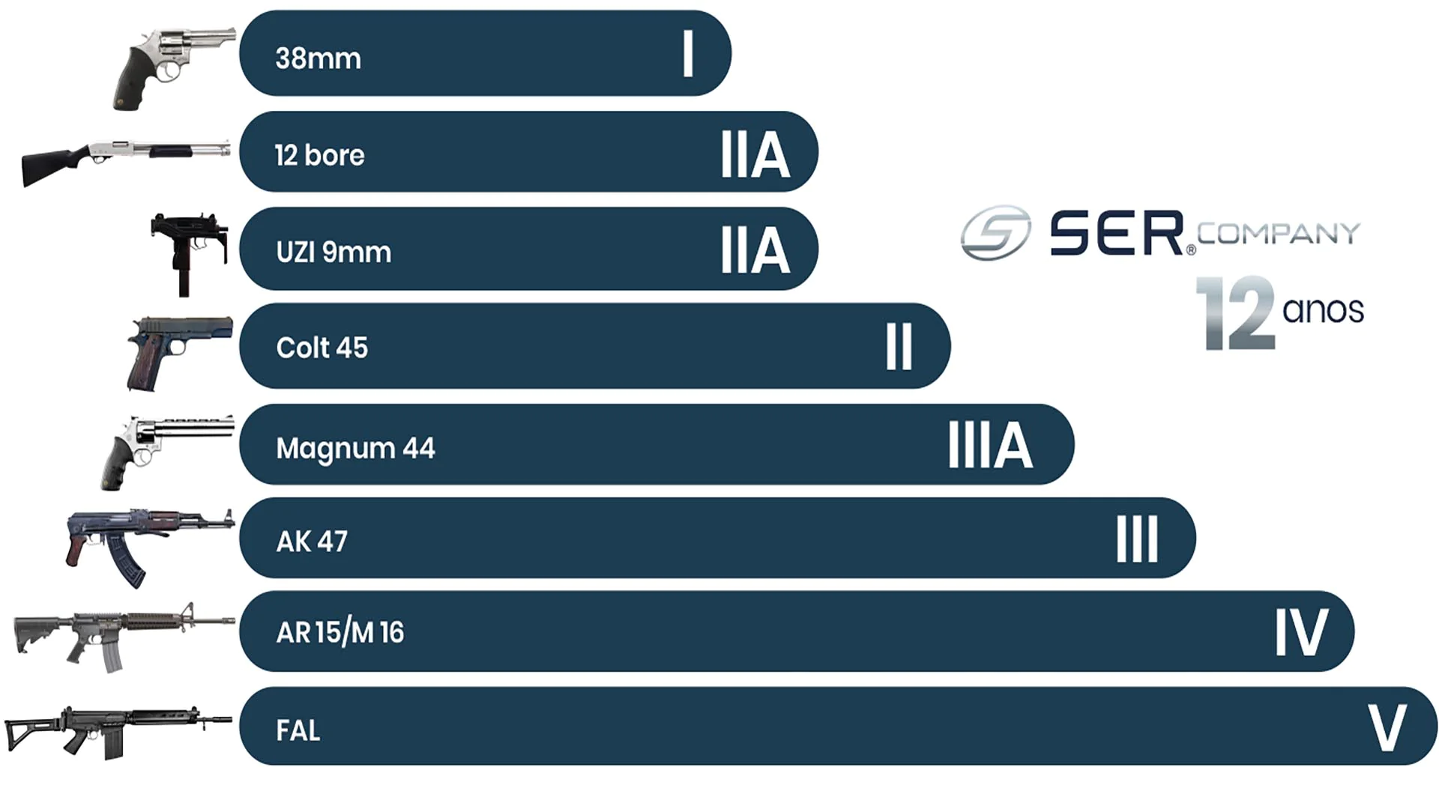Click the V numeral on FAL bar
This screenshot has width=1439, height=809.
click(1387, 727)
